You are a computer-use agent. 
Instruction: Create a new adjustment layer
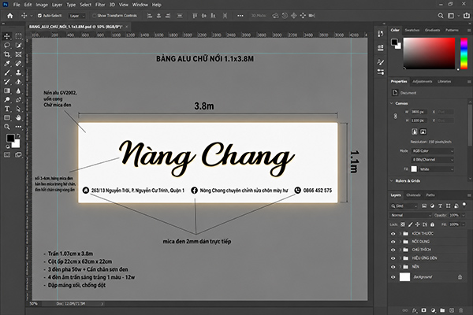[x=433, y=310]
